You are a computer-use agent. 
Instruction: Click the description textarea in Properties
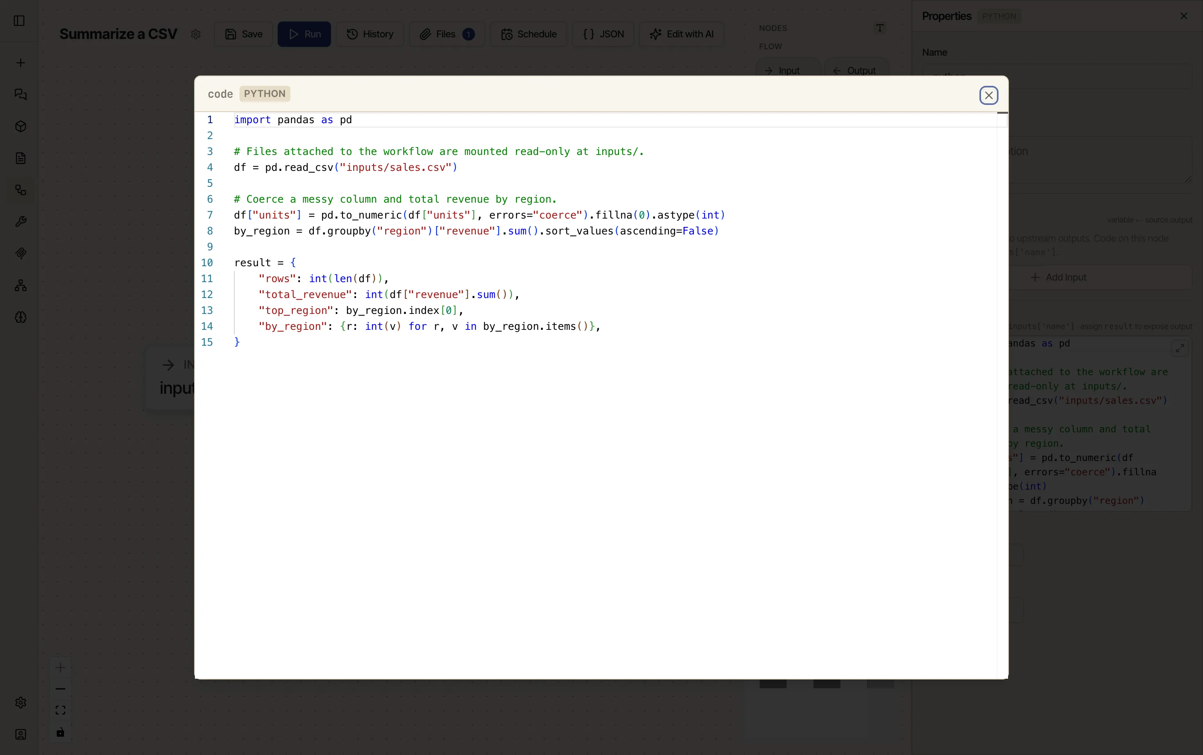(1101, 160)
